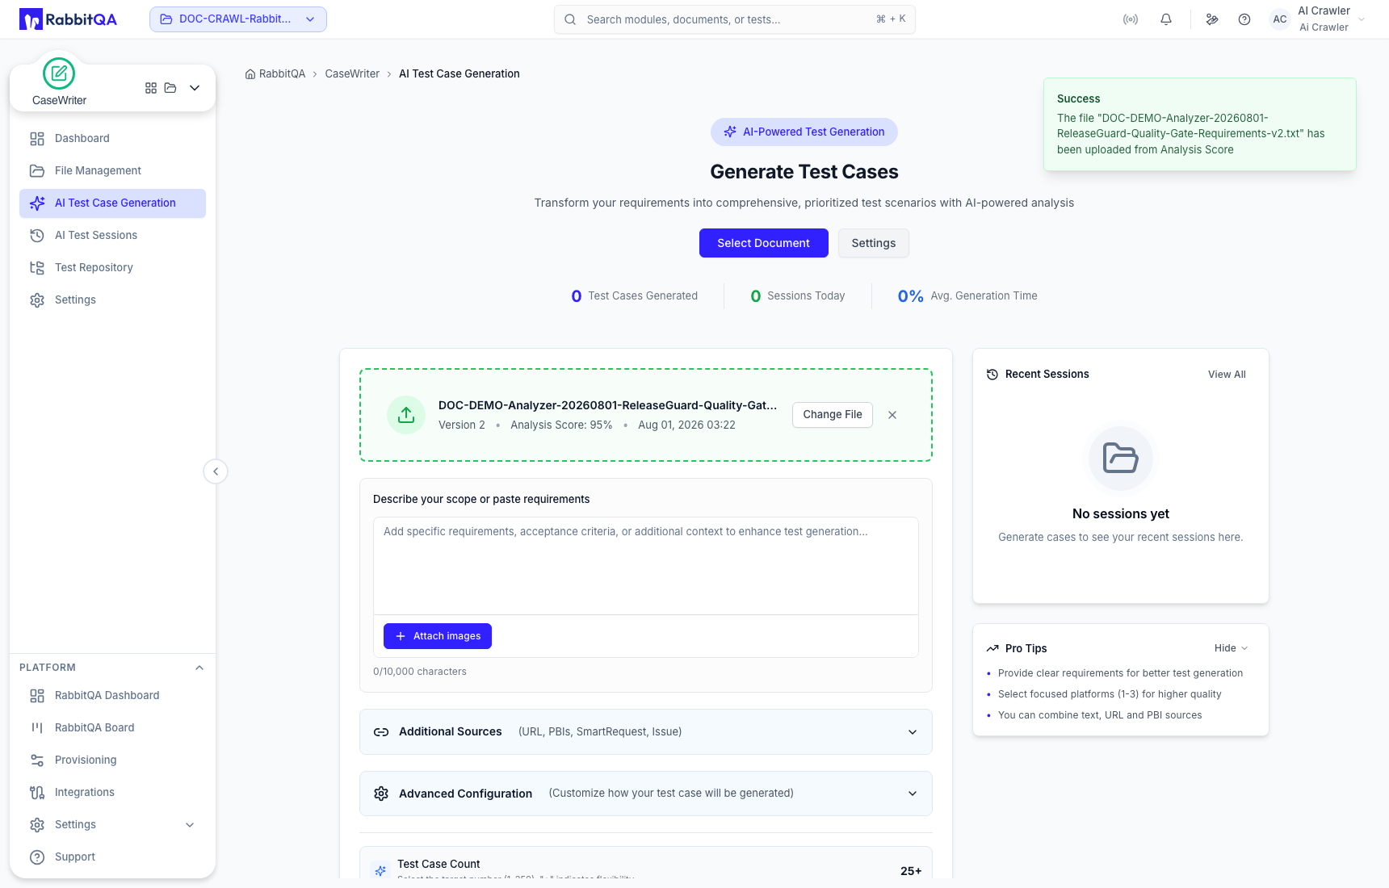Click the folder icon beside CaseWriter
Image resolution: width=1389 pixels, height=888 pixels.
pos(170,88)
